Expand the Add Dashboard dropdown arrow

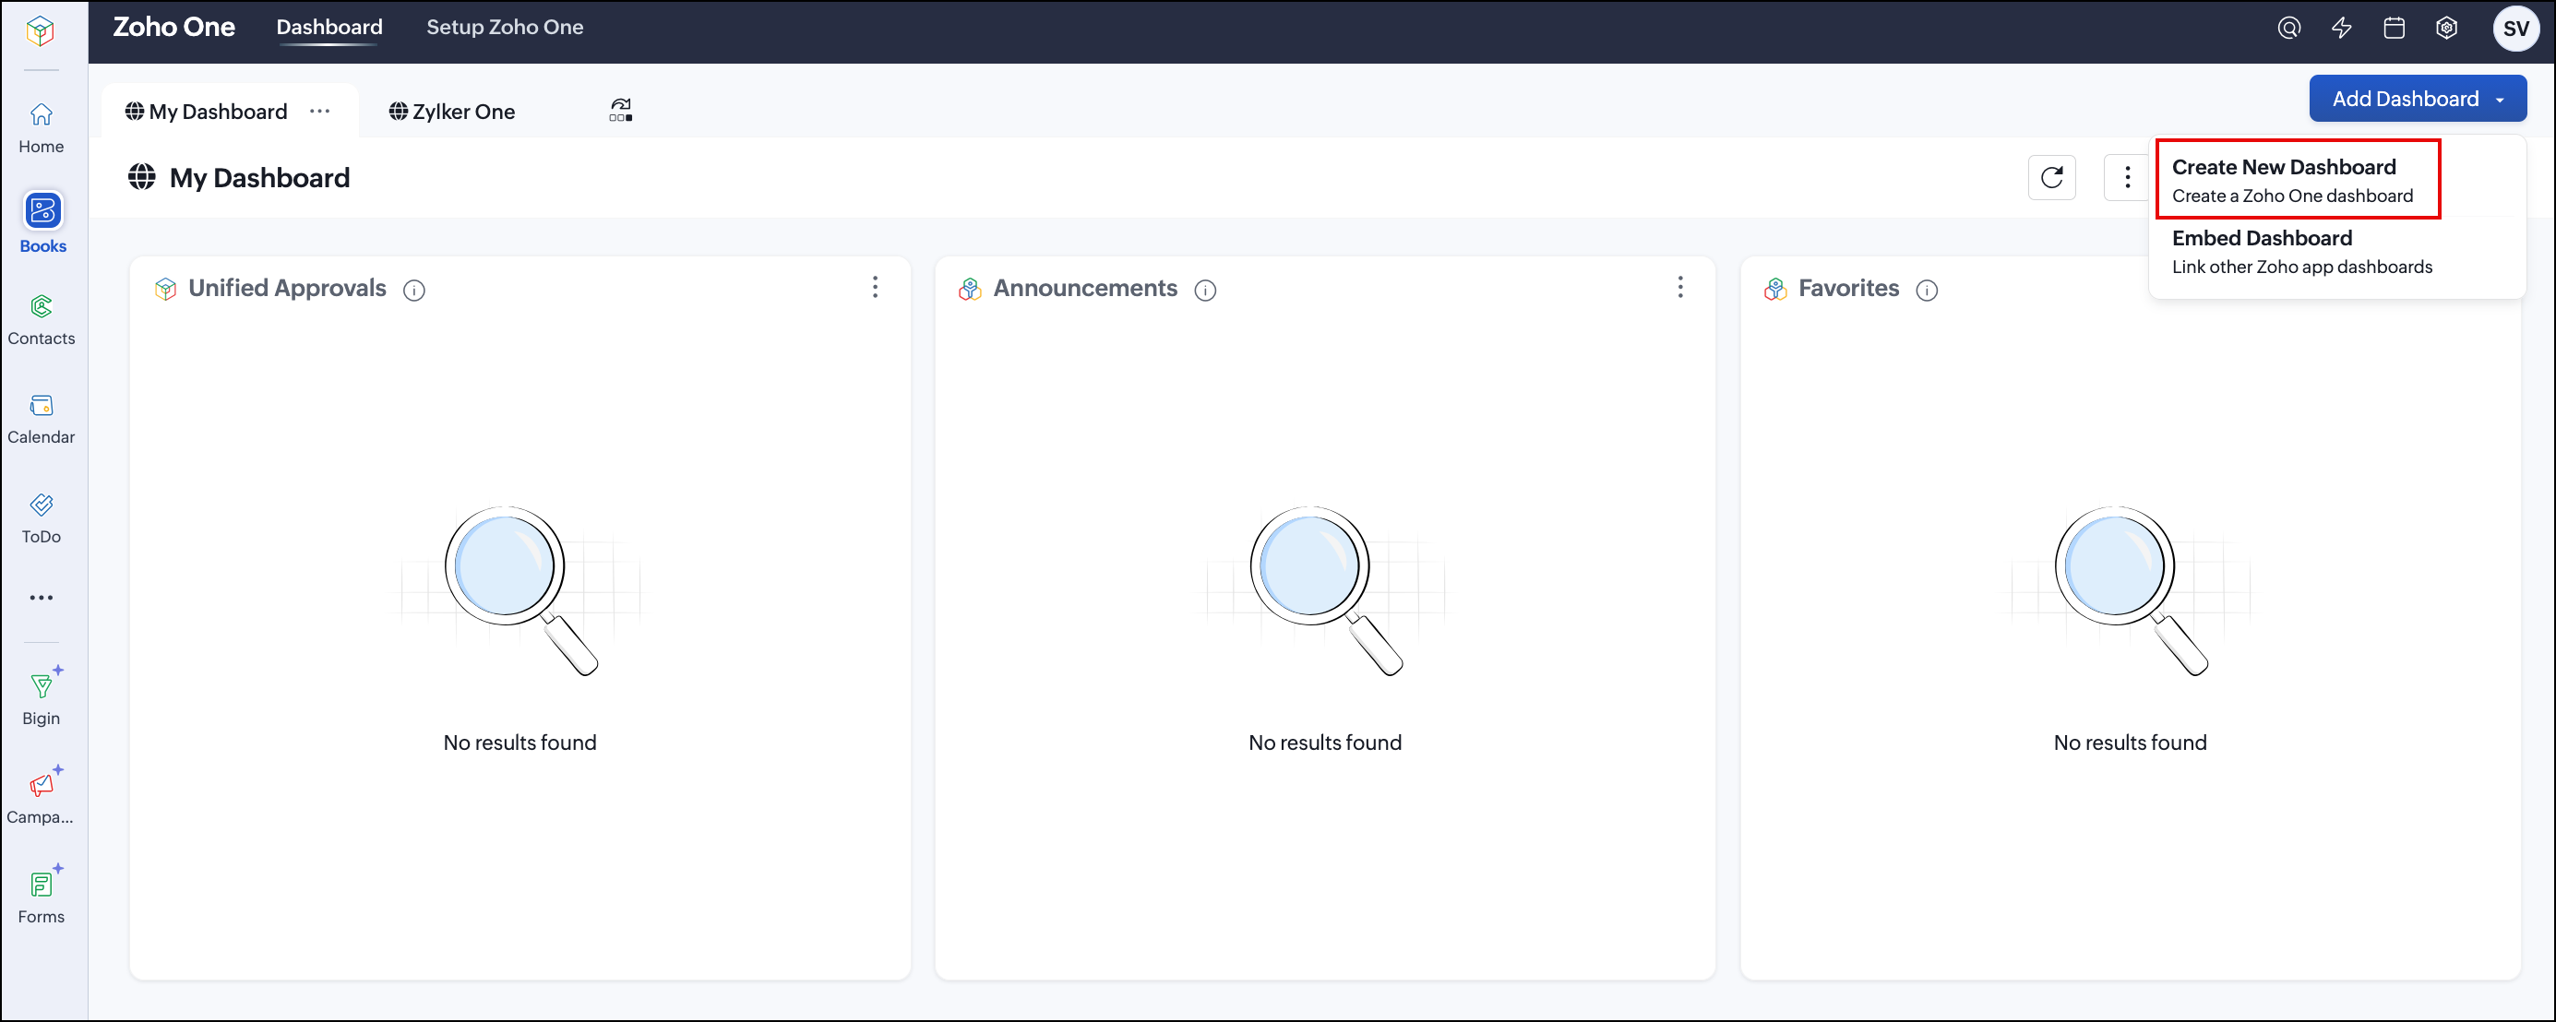pos(2500,100)
